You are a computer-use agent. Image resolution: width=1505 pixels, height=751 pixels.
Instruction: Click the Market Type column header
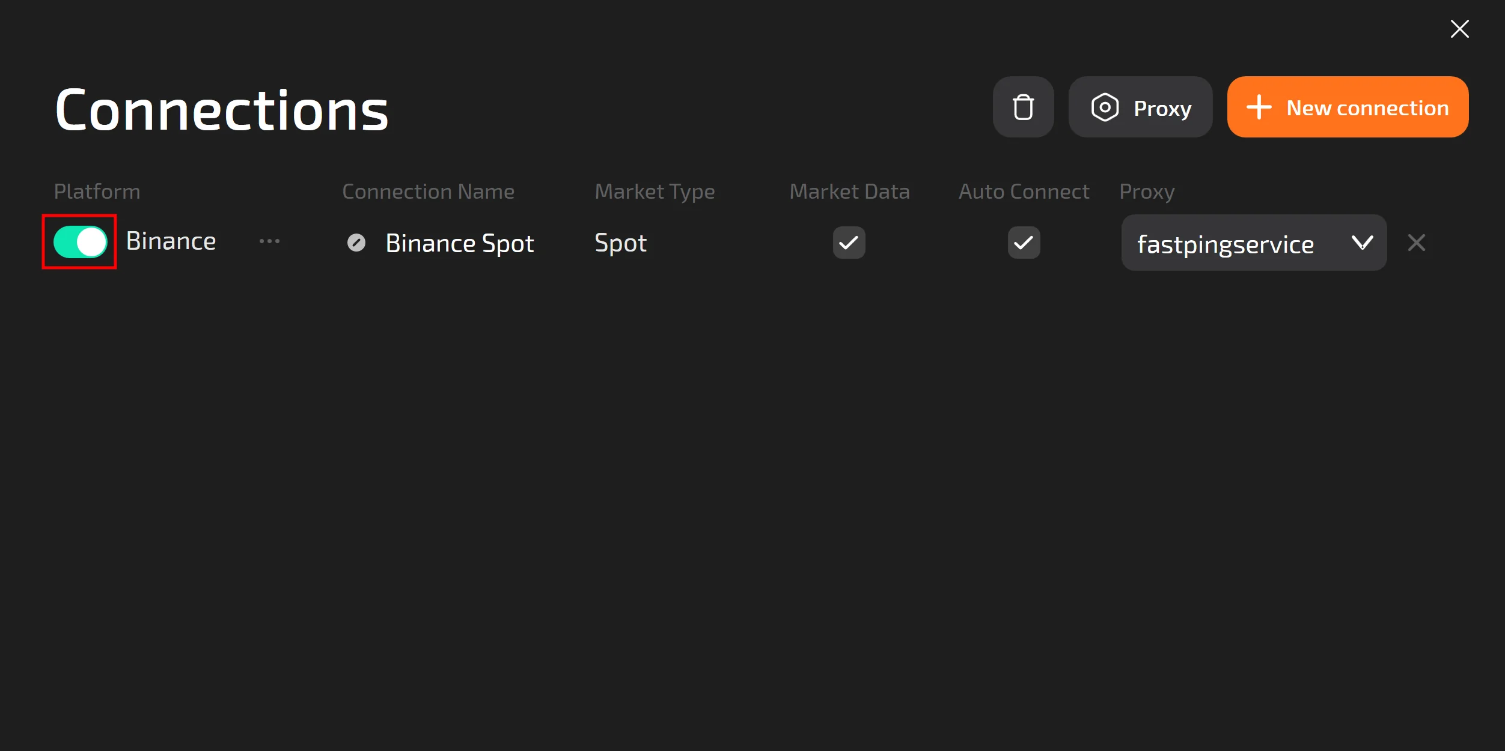(655, 192)
